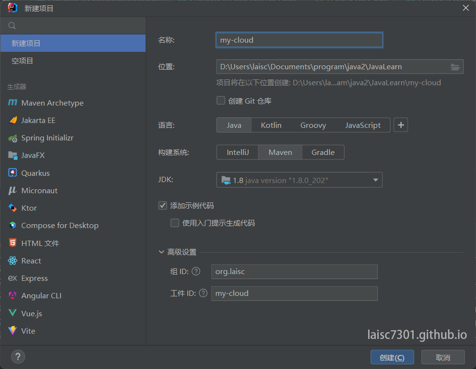This screenshot has height=369, width=476.
Task: Add another language with plus button
Action: point(401,125)
